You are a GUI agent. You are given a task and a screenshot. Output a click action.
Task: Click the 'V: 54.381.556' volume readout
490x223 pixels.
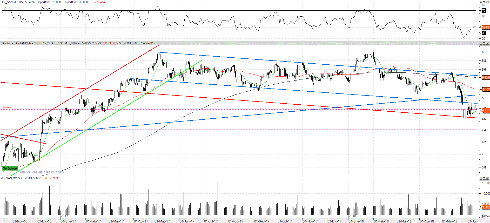click(128, 43)
